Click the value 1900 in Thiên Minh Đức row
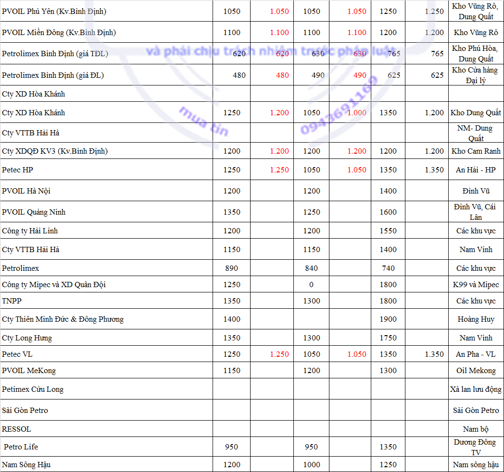Screen dimensions: 504x472 (388, 319)
